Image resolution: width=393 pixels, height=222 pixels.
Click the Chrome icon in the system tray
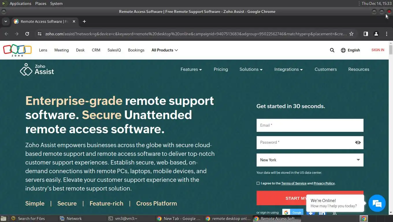(364, 219)
